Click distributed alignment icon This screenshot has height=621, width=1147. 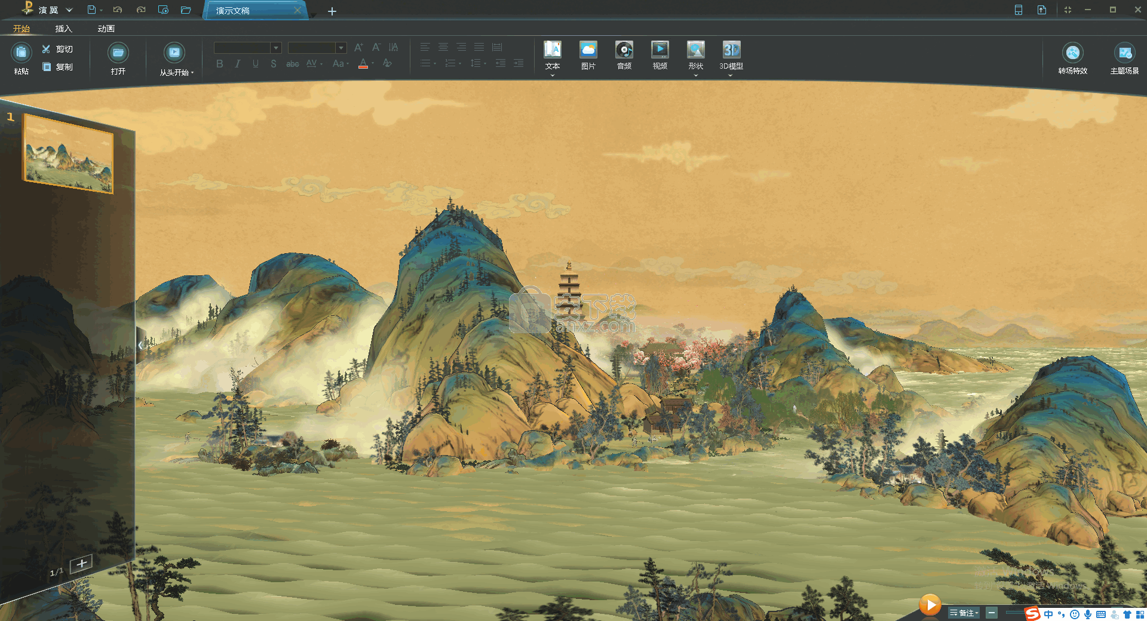pos(497,47)
